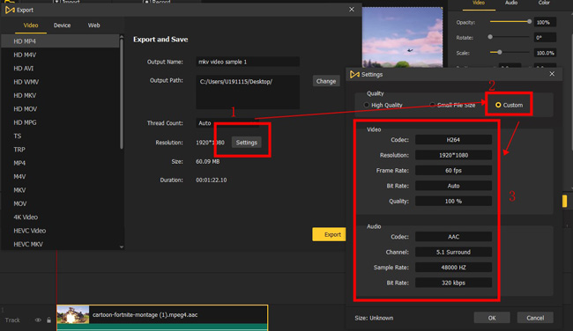Image resolution: width=573 pixels, height=331 pixels.
Task: Switch to the Device tab
Action: tap(62, 26)
